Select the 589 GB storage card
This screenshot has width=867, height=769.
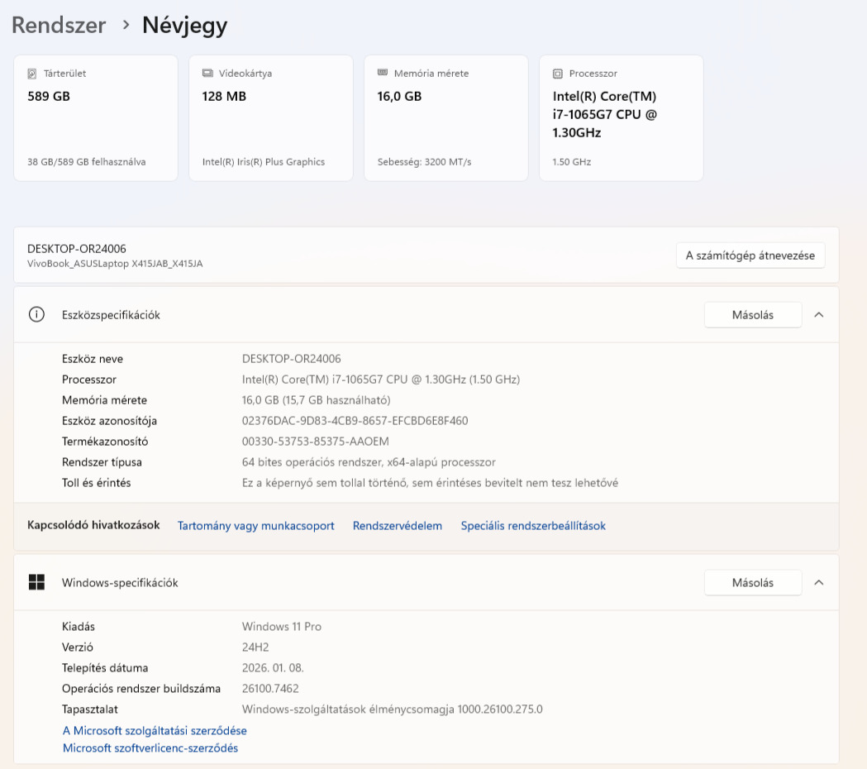pos(96,117)
